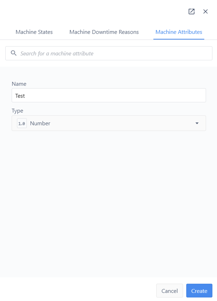The height and width of the screenshot is (301, 217).
Task: Click the numeric type indicator beside Number
Action: pos(22,123)
